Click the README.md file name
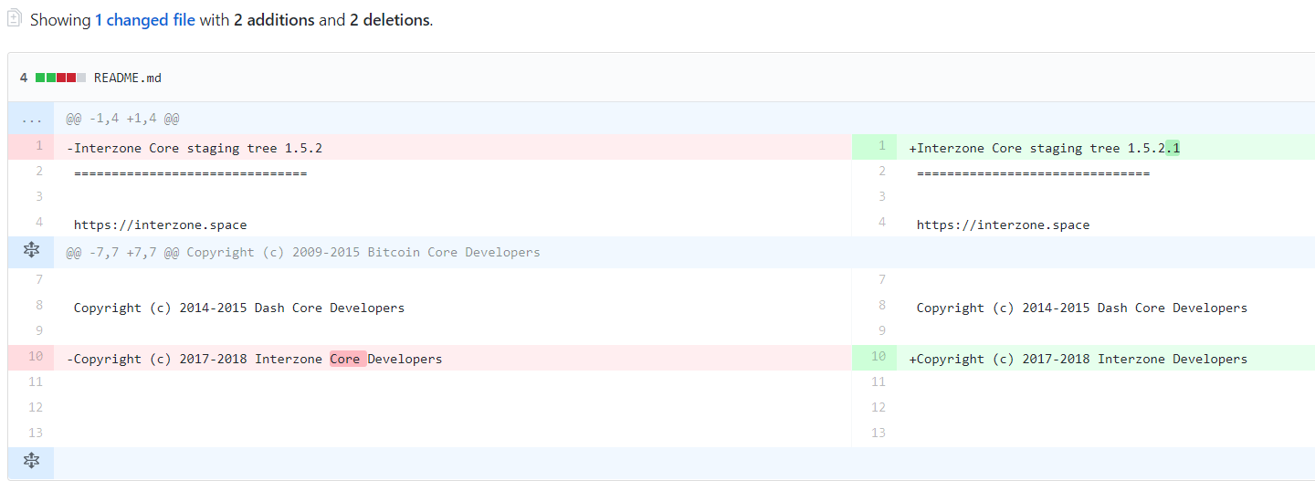Image resolution: width=1315 pixels, height=491 pixels. 128,78
